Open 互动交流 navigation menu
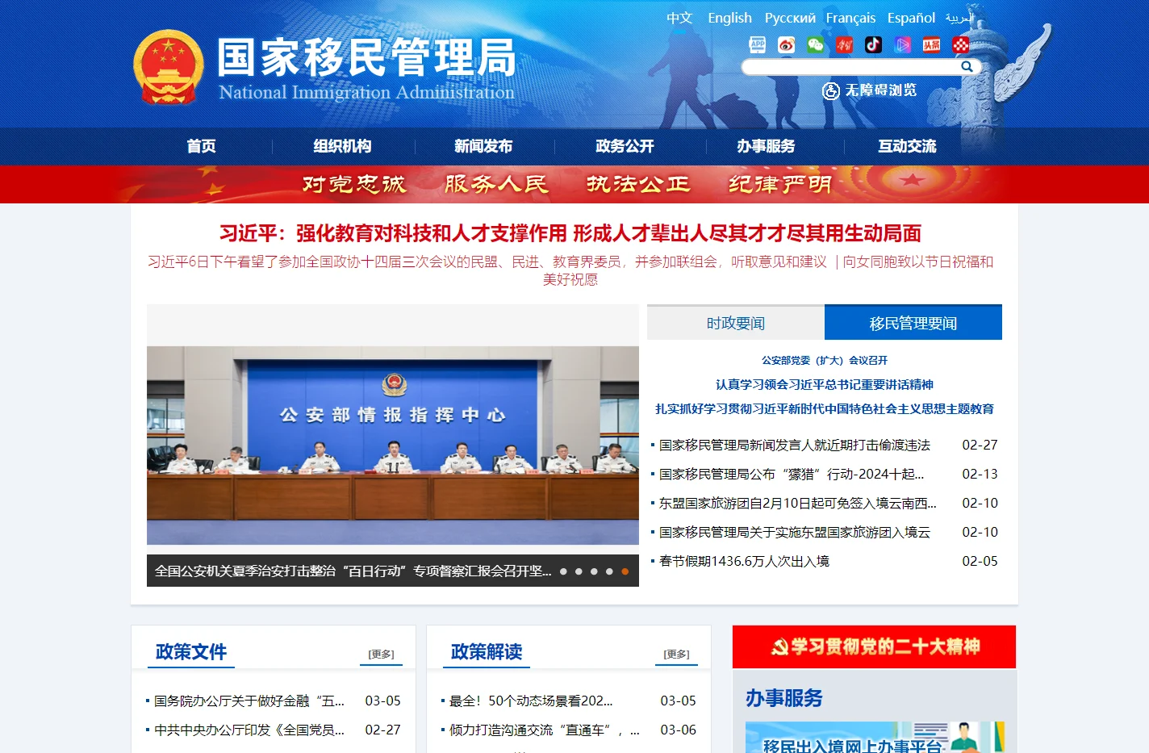This screenshot has height=753, width=1149. [907, 146]
